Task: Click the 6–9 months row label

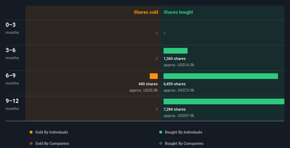Action: (12, 79)
